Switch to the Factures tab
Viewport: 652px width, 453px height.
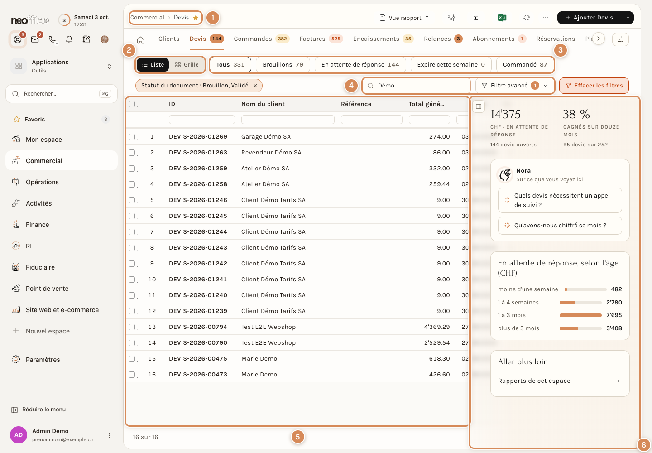pos(321,39)
